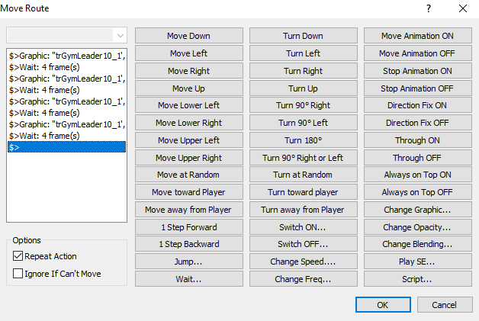
Task: Click the Play SE button
Action: tap(416, 262)
